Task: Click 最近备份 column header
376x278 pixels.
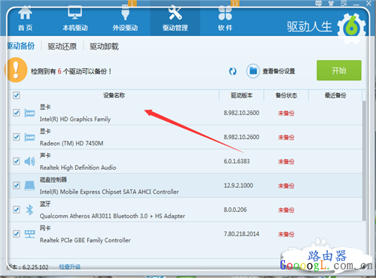Action: [335, 95]
